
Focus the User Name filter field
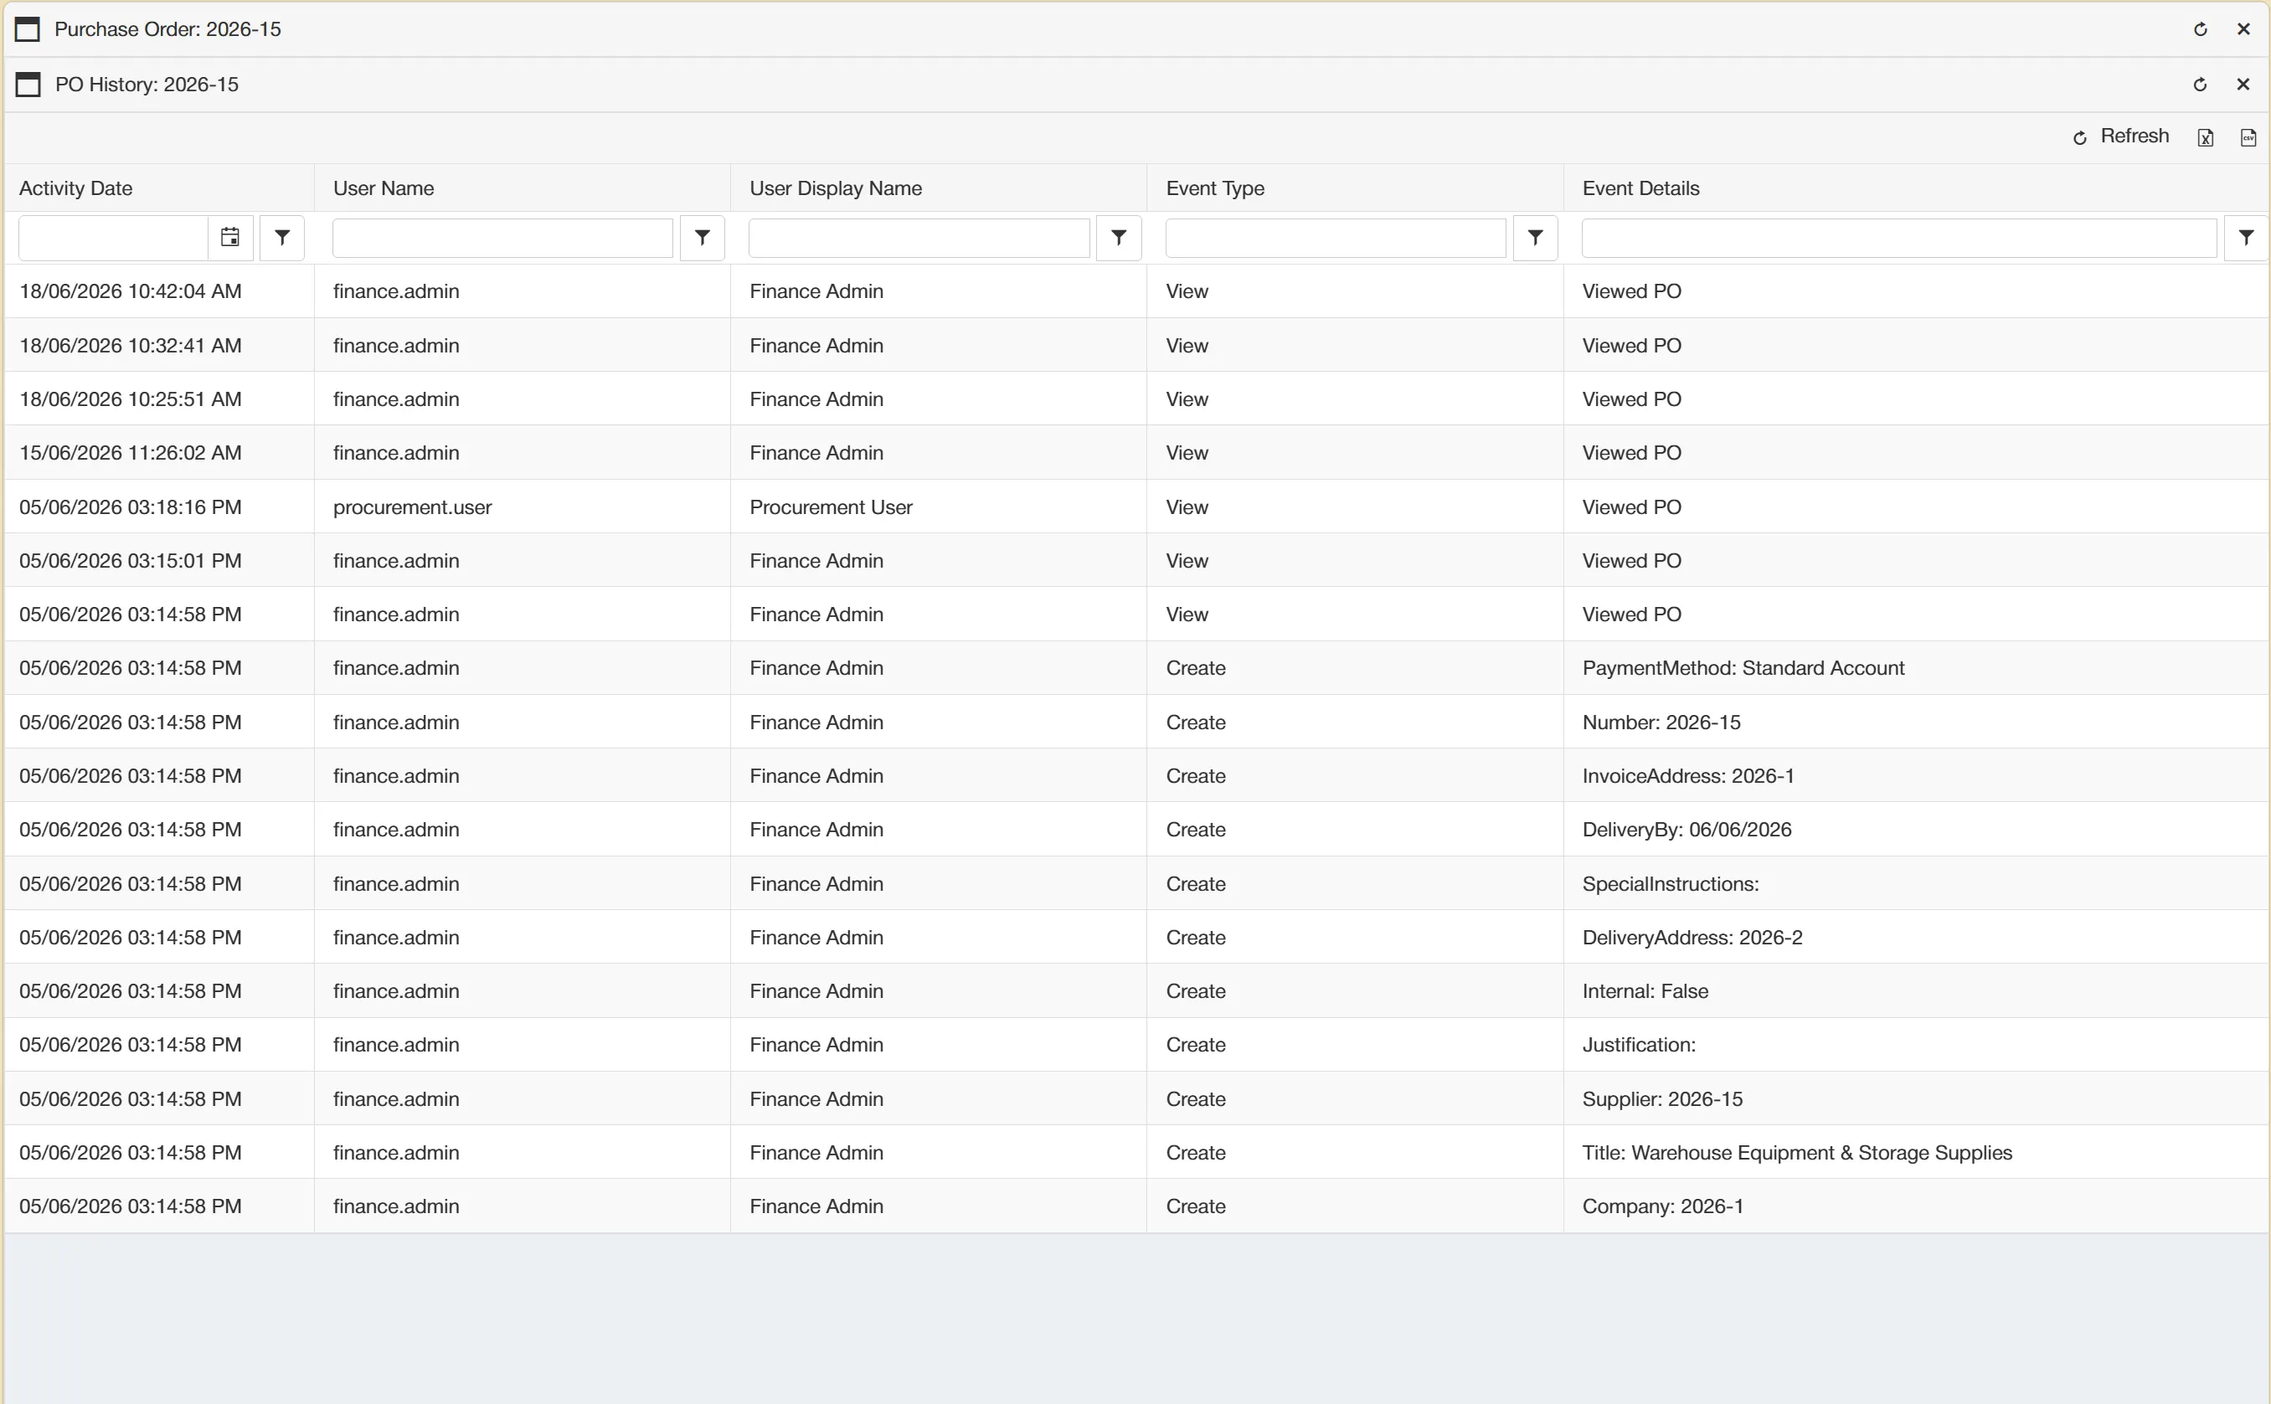502,238
